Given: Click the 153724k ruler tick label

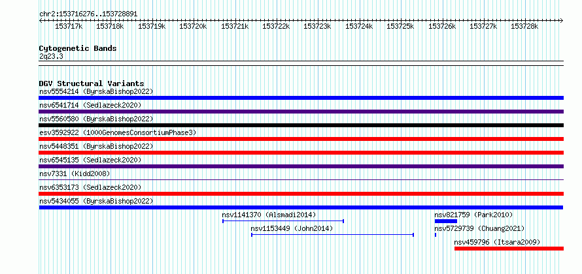Looking at the screenshot, I should pos(359,27).
